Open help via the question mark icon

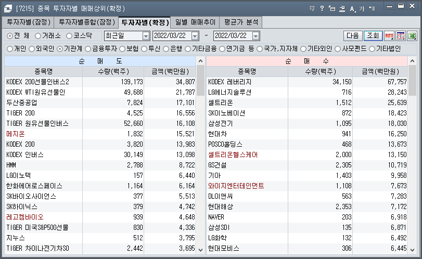pyautogui.click(x=322, y=9)
